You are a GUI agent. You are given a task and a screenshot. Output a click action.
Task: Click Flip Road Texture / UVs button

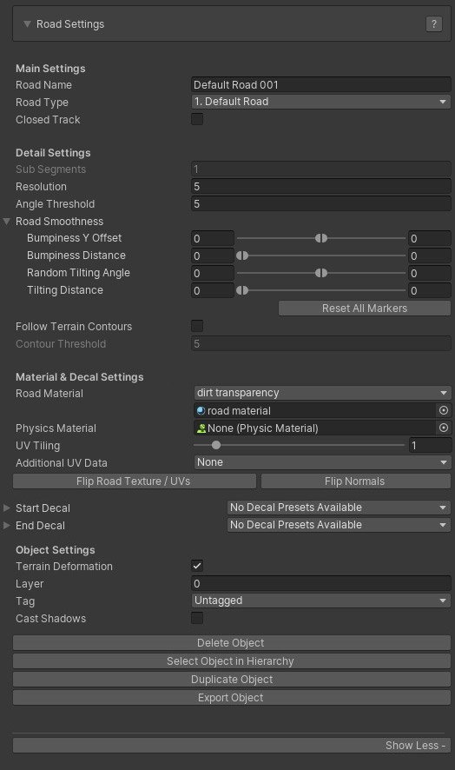click(135, 481)
